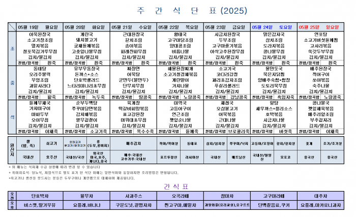This screenshot has height=217, width=356.
Task: Click the '모로코' origin cell
Action: tap(285, 157)
